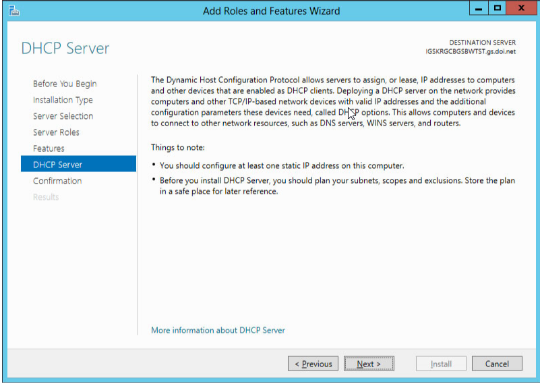This screenshot has height=384, width=540.
Task: Maximize the wizard window
Action: [x=497, y=8]
